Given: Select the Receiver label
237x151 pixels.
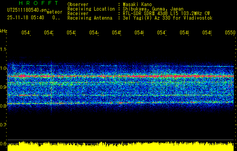Looking at the screenshot, I should point(78,14).
